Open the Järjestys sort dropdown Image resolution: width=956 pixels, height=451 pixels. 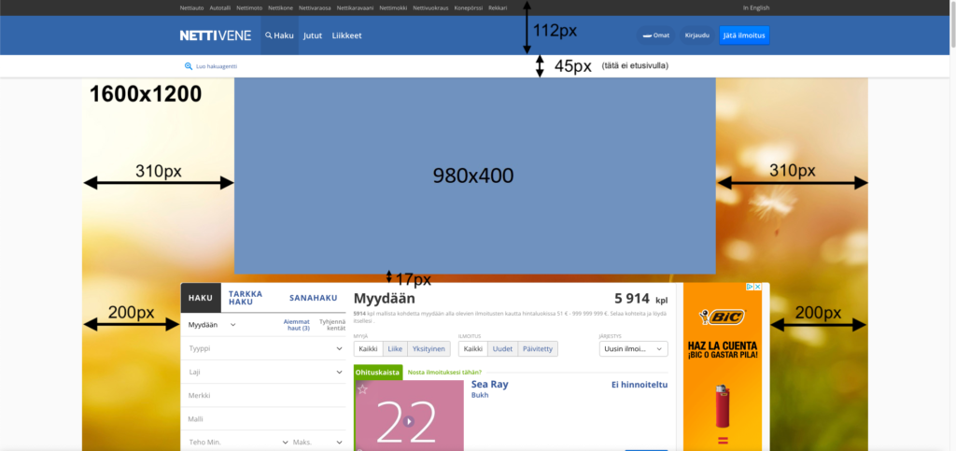[x=634, y=348]
